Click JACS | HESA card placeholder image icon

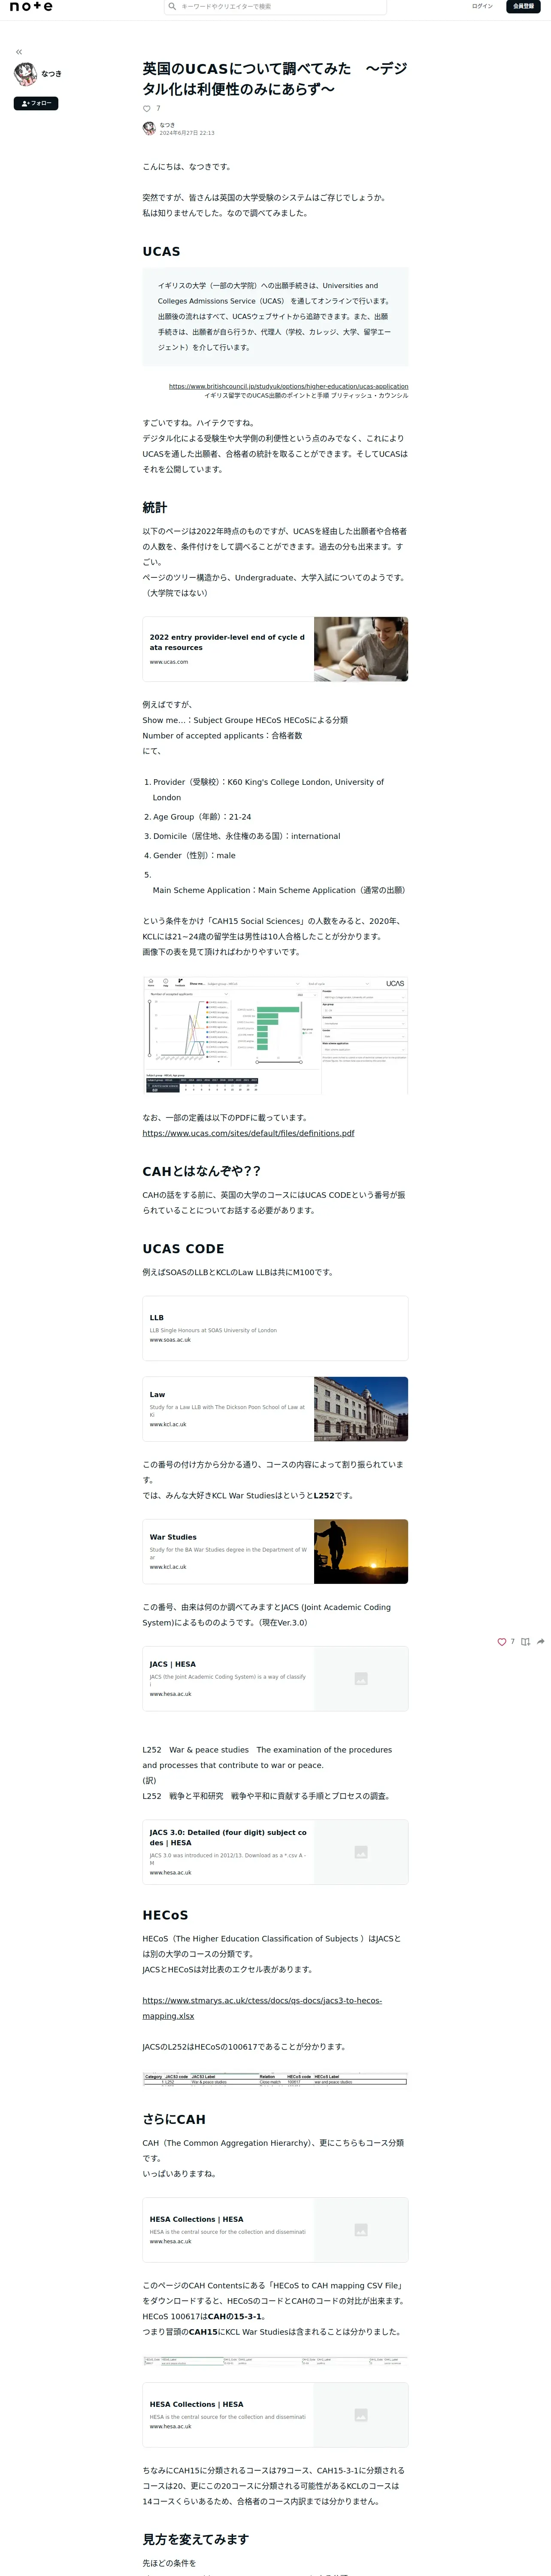[x=361, y=1679]
